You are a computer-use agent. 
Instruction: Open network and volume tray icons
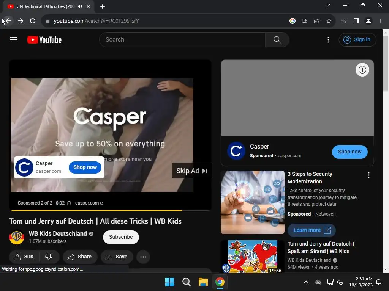point(335,282)
